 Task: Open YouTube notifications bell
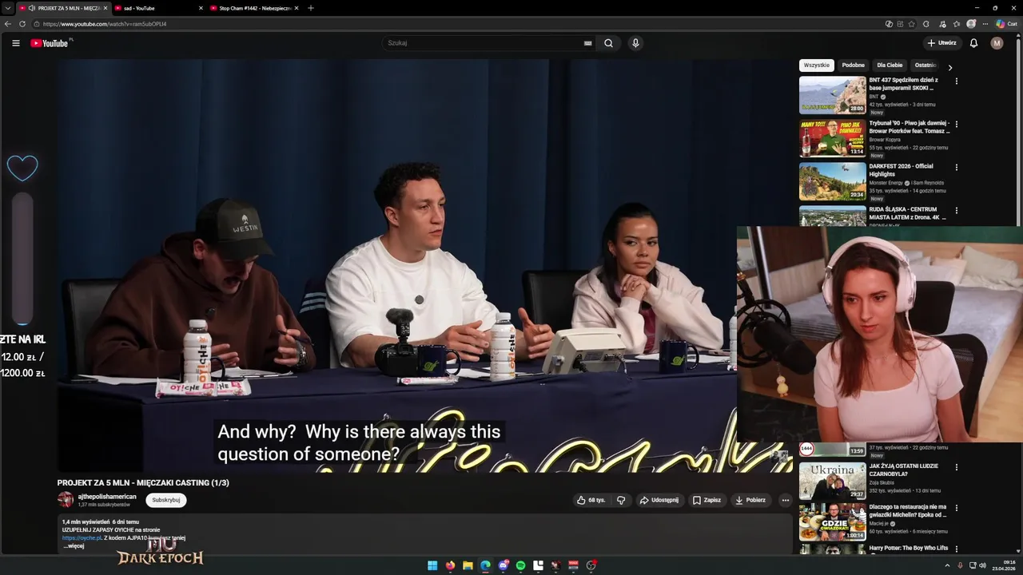point(973,43)
